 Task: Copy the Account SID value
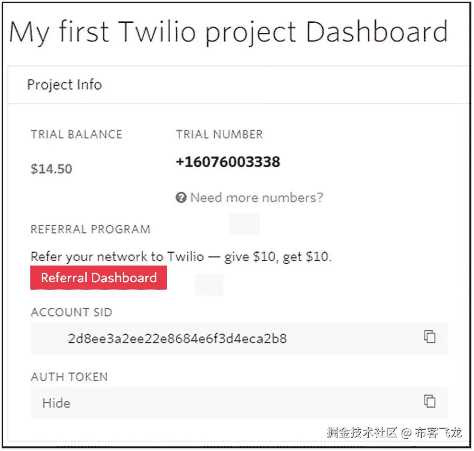429,337
